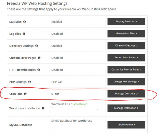This screenshot has height=137, width=157.
Task: Show info for HTTP Rewrite Rules
Action: 39,70
